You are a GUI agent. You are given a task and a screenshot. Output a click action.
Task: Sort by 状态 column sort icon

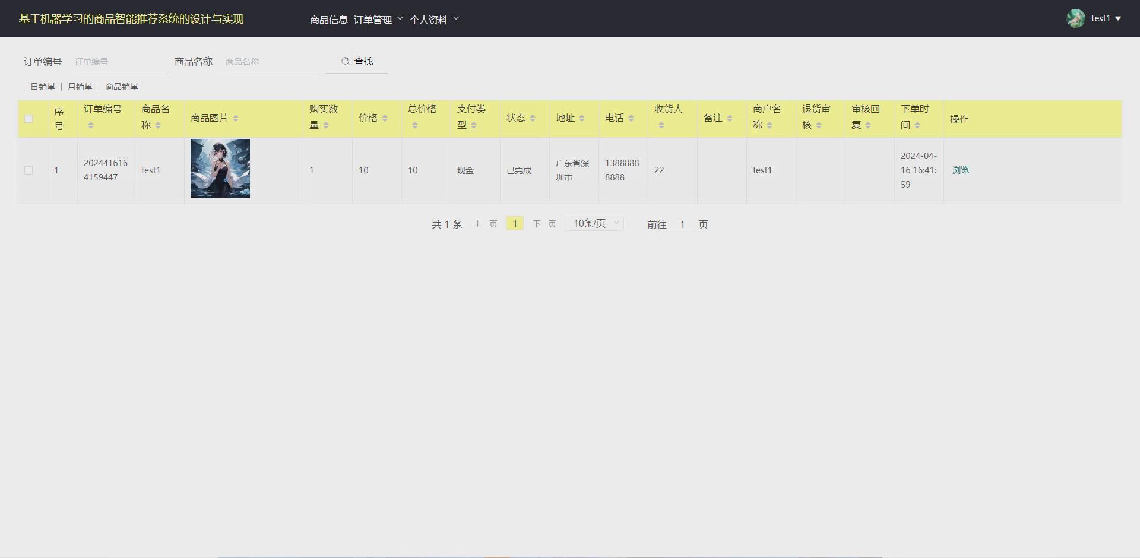[533, 118]
